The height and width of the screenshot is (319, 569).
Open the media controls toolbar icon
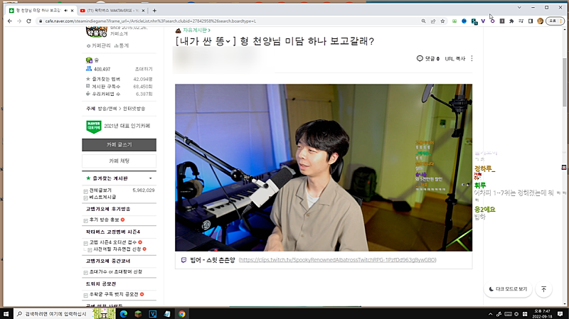tap(521, 21)
